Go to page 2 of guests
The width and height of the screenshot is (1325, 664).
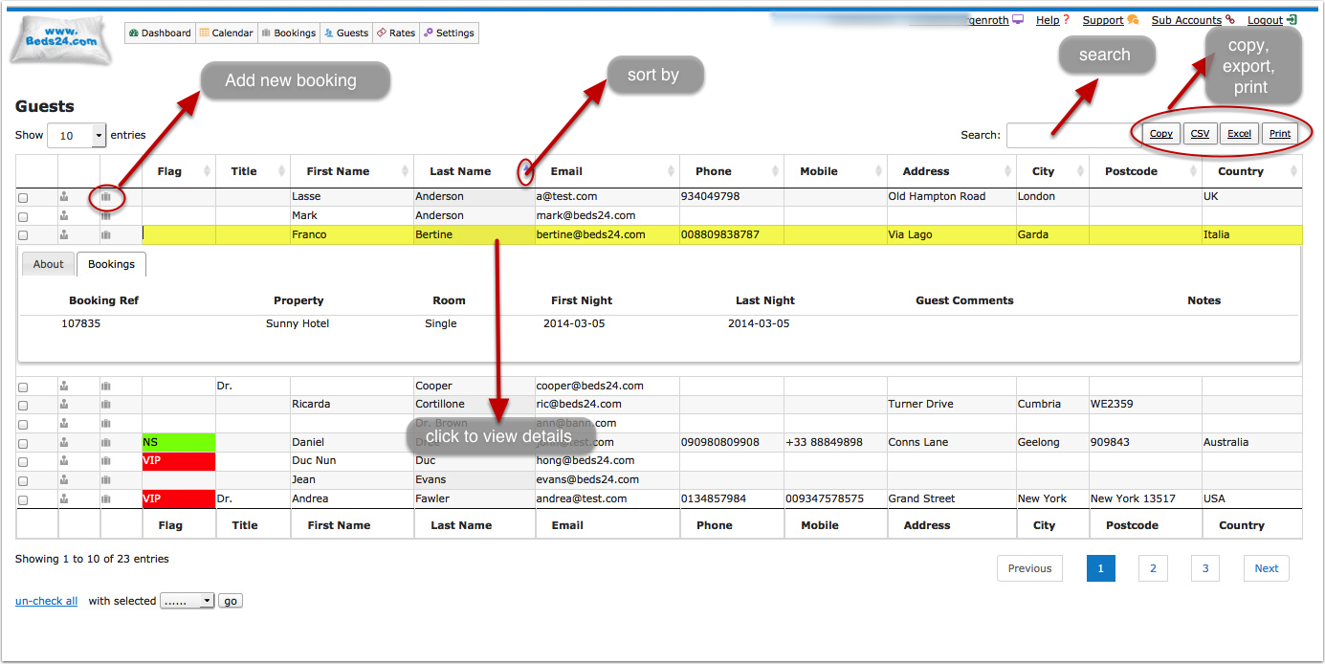[x=1153, y=568]
